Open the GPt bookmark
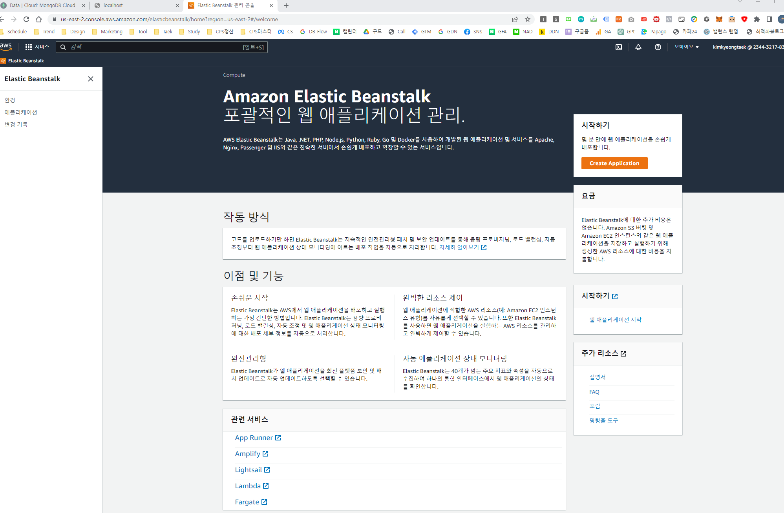This screenshot has height=513, width=784. (x=626, y=32)
